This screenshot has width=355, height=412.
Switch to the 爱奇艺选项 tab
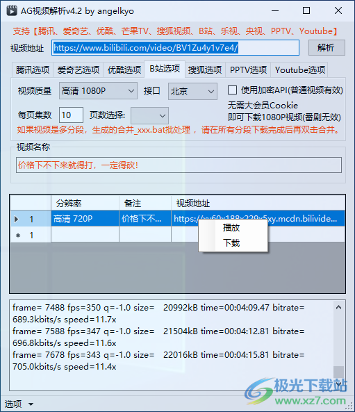point(79,70)
